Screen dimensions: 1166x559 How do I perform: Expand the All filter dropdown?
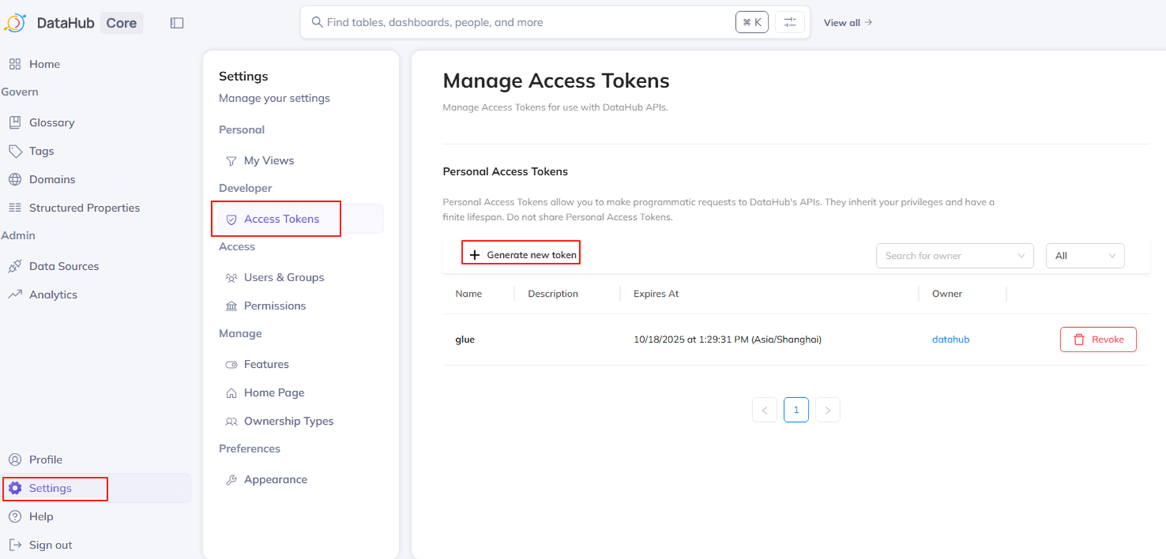click(x=1084, y=256)
